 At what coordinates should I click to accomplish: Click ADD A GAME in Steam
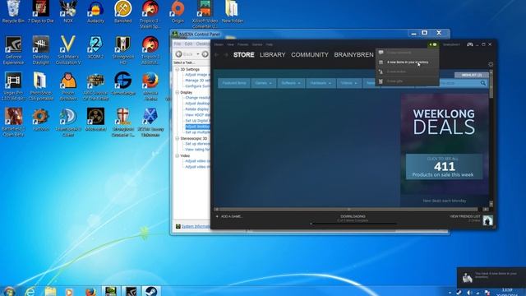229,216
